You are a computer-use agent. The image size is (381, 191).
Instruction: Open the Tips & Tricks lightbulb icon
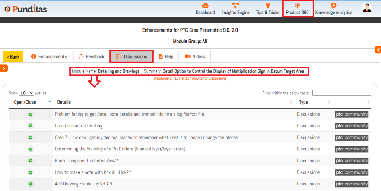[x=267, y=6]
